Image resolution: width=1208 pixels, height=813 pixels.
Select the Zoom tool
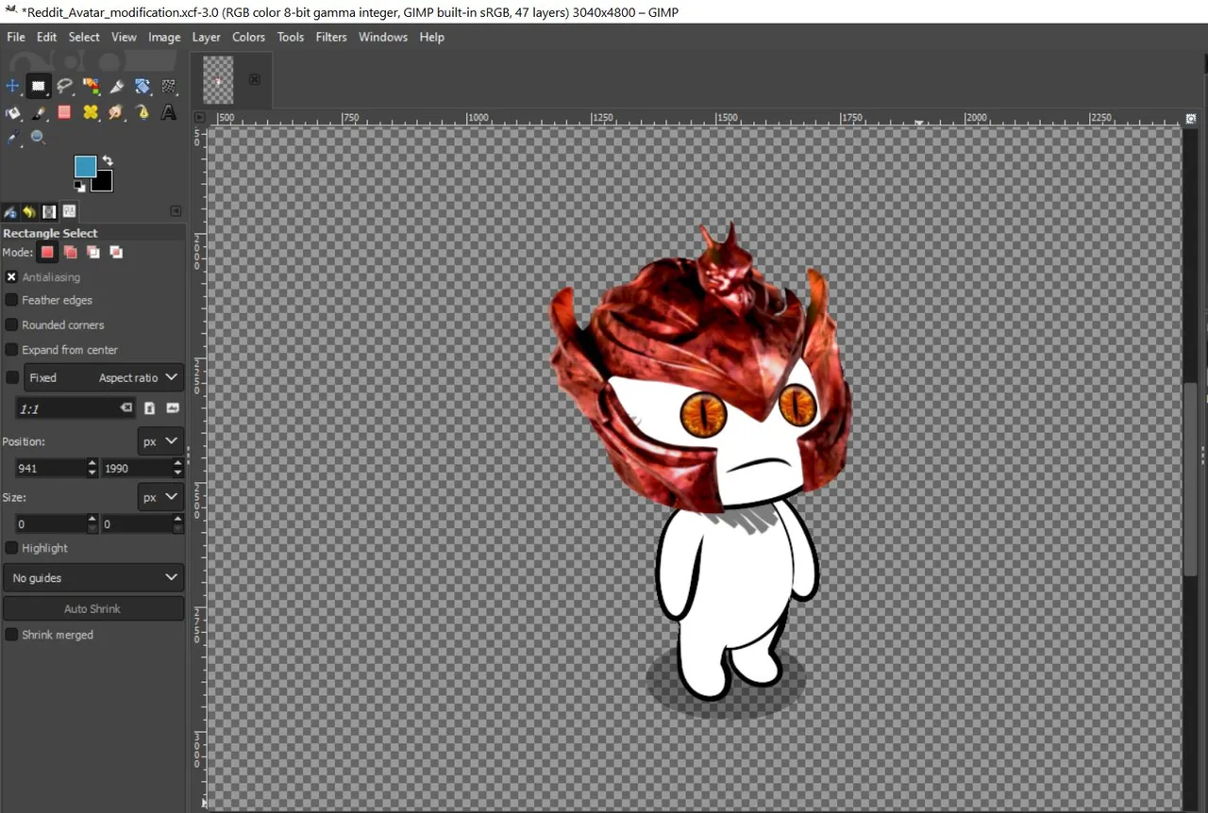click(x=38, y=138)
